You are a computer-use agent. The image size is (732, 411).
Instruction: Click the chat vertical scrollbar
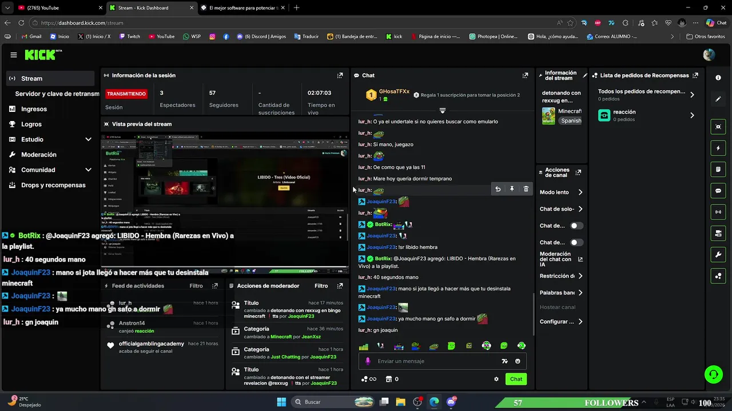(x=534, y=314)
